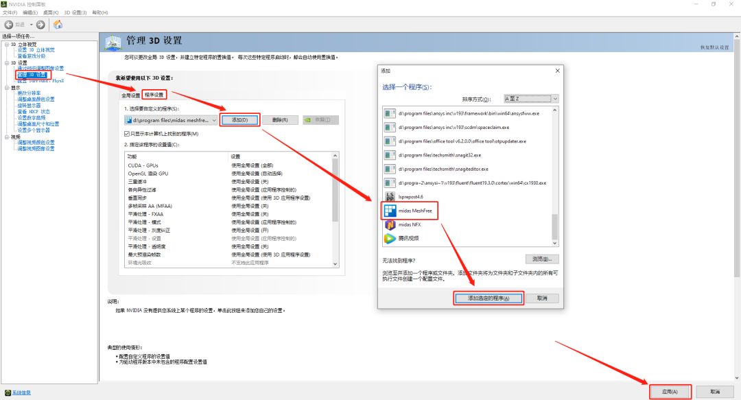The width and height of the screenshot is (741, 400).
Task: Click the snagit32.exe program icon
Action: pyautogui.click(x=390, y=155)
